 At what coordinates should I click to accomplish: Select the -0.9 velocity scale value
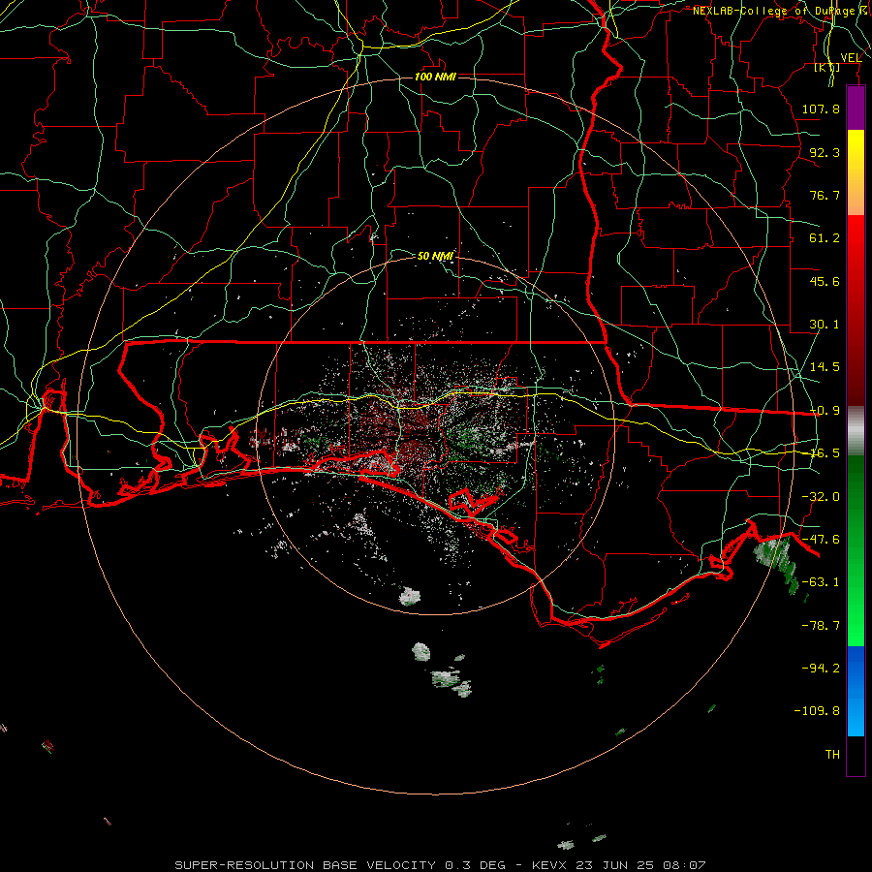(825, 411)
